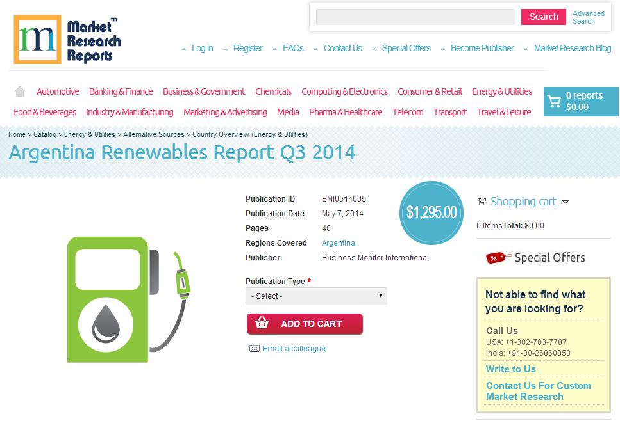This screenshot has height=421, width=620.
Task: Select the Transport category
Action: (450, 112)
